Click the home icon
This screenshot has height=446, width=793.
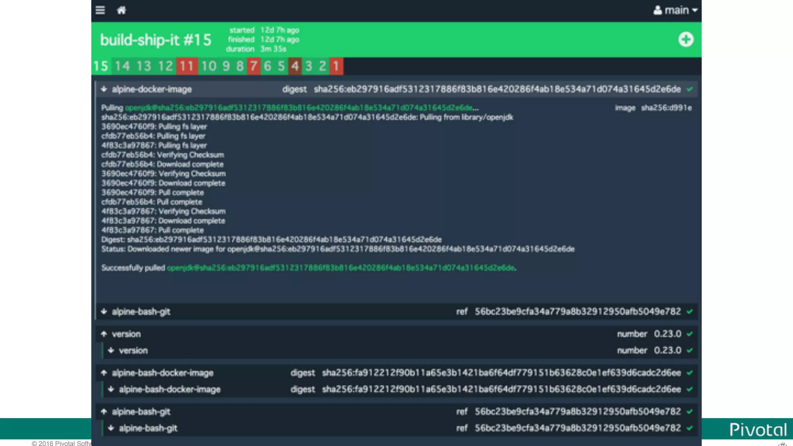[x=121, y=10]
